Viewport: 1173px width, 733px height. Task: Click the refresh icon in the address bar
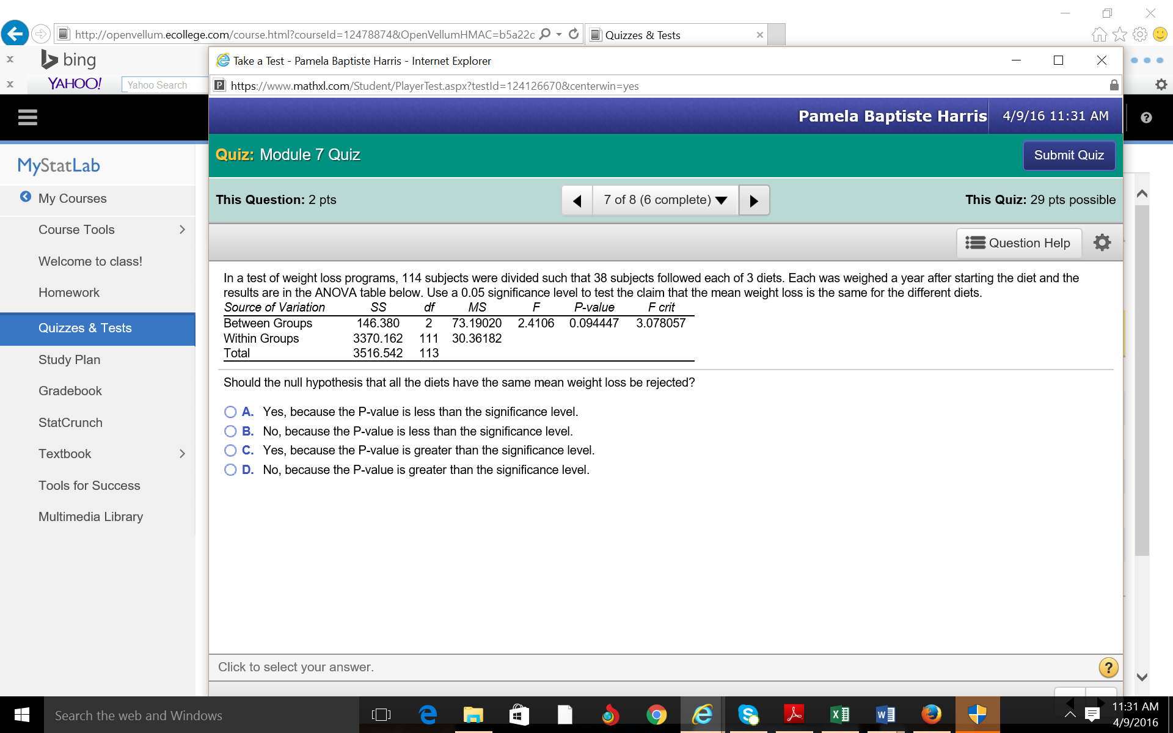tap(574, 34)
